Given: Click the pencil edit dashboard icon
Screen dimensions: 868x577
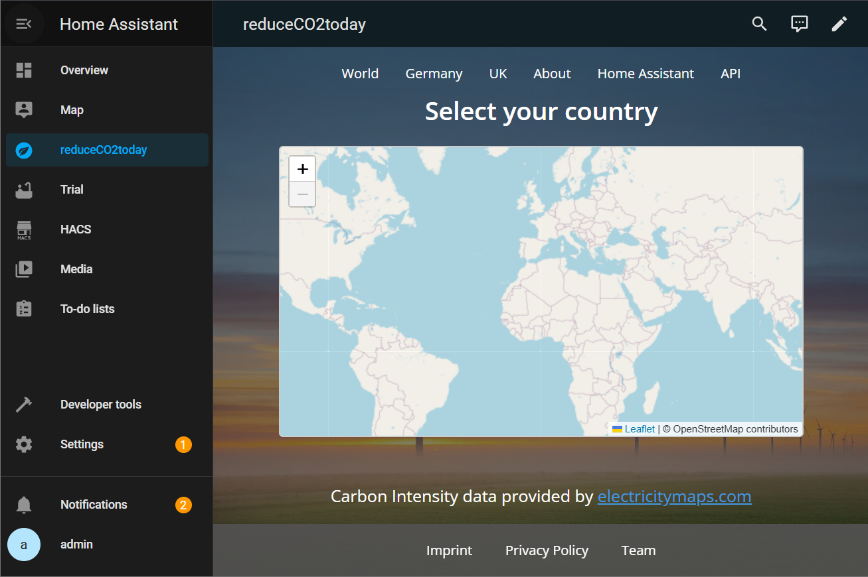Looking at the screenshot, I should coord(839,24).
